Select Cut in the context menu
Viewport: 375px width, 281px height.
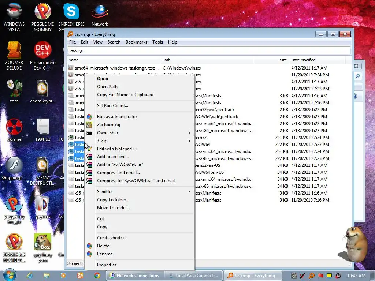click(x=140, y=219)
